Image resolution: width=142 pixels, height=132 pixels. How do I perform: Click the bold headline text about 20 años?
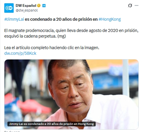point(61,19)
